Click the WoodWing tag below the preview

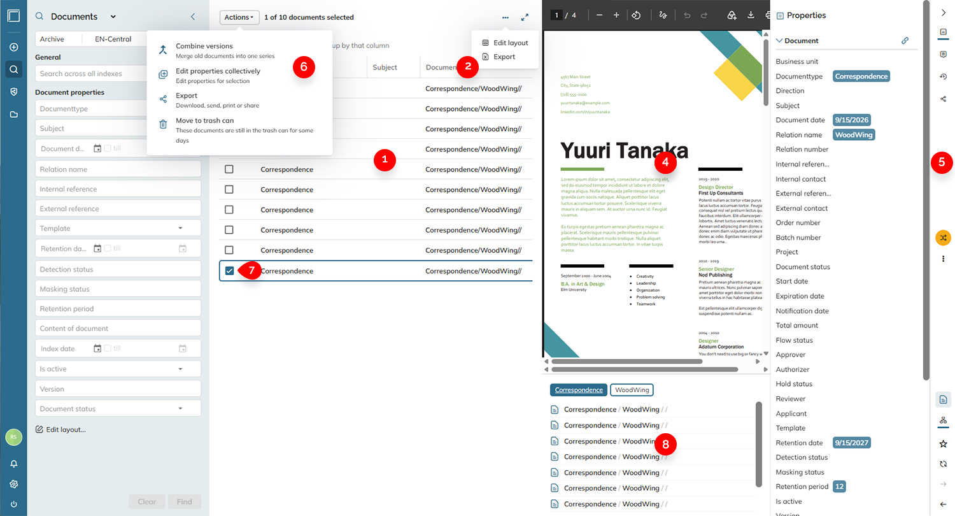(632, 390)
